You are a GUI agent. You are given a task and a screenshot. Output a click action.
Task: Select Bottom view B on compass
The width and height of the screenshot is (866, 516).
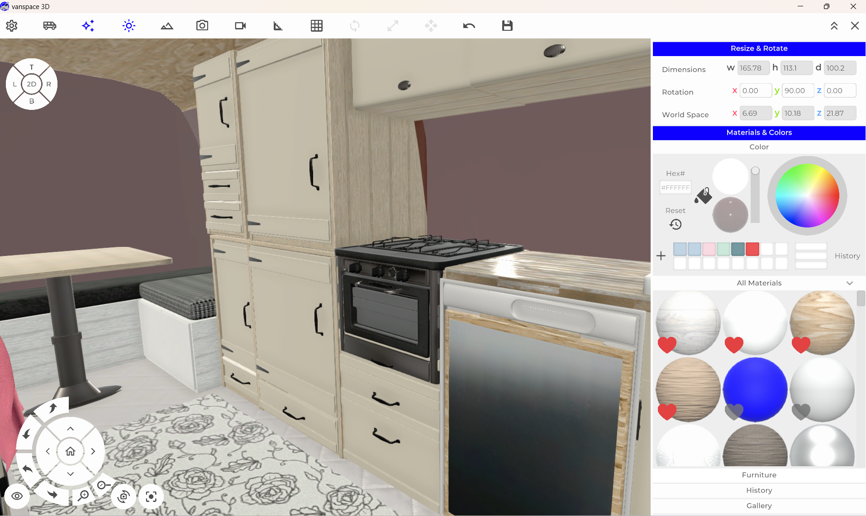[x=32, y=101]
